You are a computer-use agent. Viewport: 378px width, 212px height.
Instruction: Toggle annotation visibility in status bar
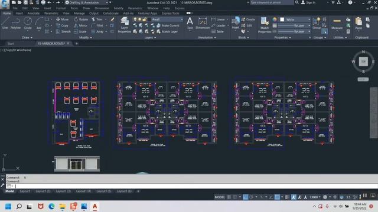pos(294,197)
